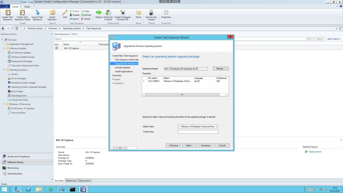Switch to References bottom tab

[71, 181]
